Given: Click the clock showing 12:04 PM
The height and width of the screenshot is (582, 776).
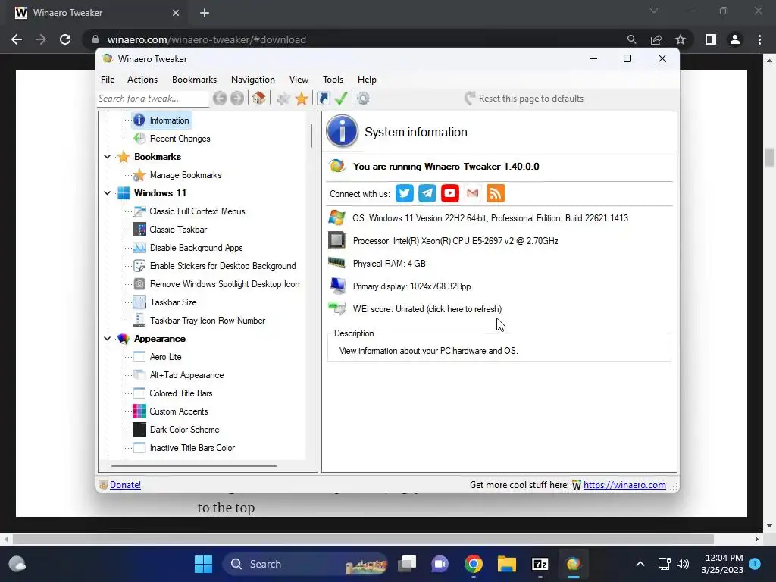Looking at the screenshot, I should 724,564.
